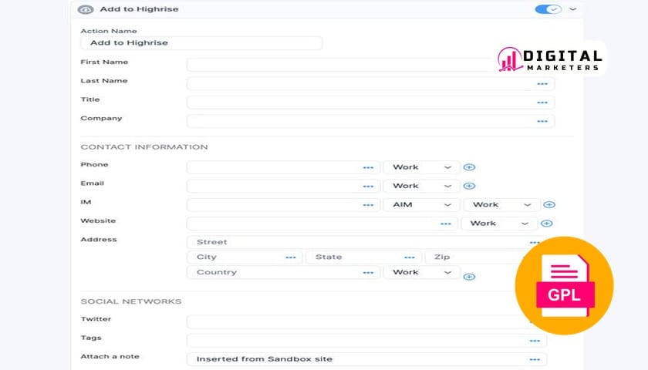The width and height of the screenshot is (648, 370).
Task: Toggle the Add to Highrise action switch
Action: click(548, 9)
